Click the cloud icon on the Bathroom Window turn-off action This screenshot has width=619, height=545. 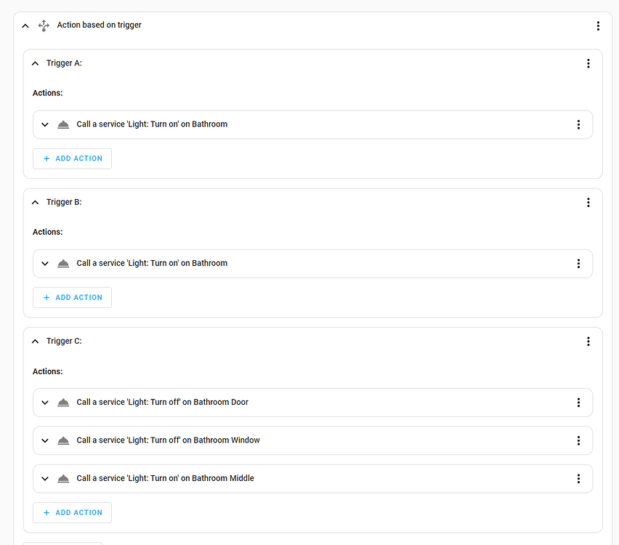click(62, 440)
